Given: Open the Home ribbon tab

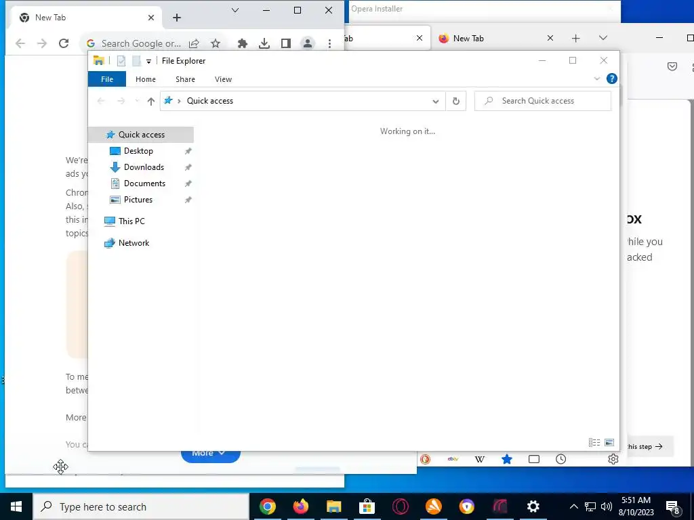Looking at the screenshot, I should point(146,79).
